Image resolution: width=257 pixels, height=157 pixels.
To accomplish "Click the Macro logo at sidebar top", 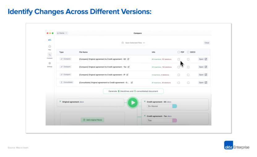I will (x=49, y=40).
